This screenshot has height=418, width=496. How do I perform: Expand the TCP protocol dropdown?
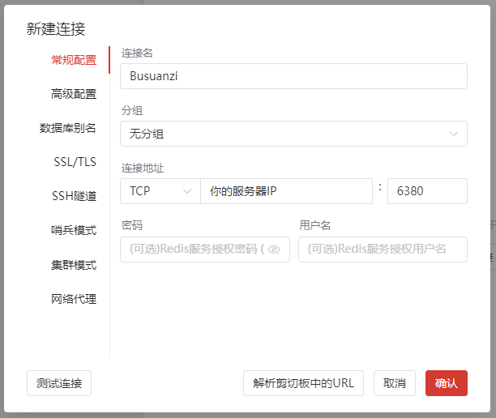click(x=160, y=191)
